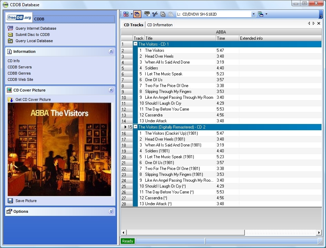The width and height of the screenshot is (326, 248).
Task: Click the horizontal scrollbar right arrow
Action: point(319,232)
